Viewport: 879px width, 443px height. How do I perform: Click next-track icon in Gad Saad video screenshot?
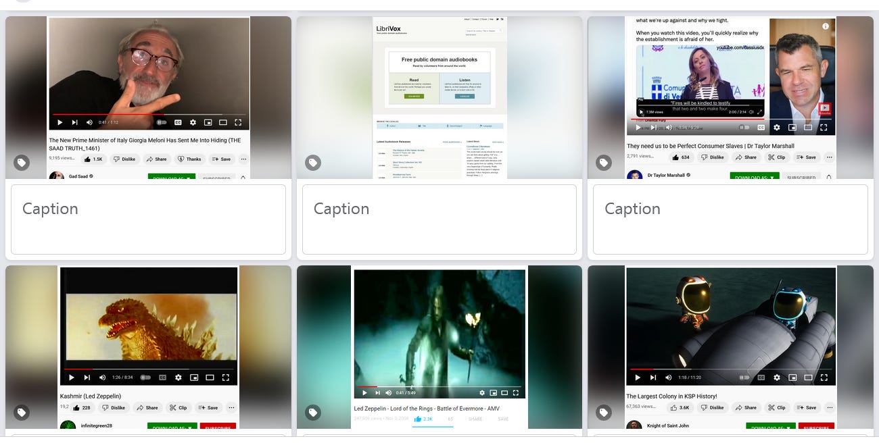[74, 122]
